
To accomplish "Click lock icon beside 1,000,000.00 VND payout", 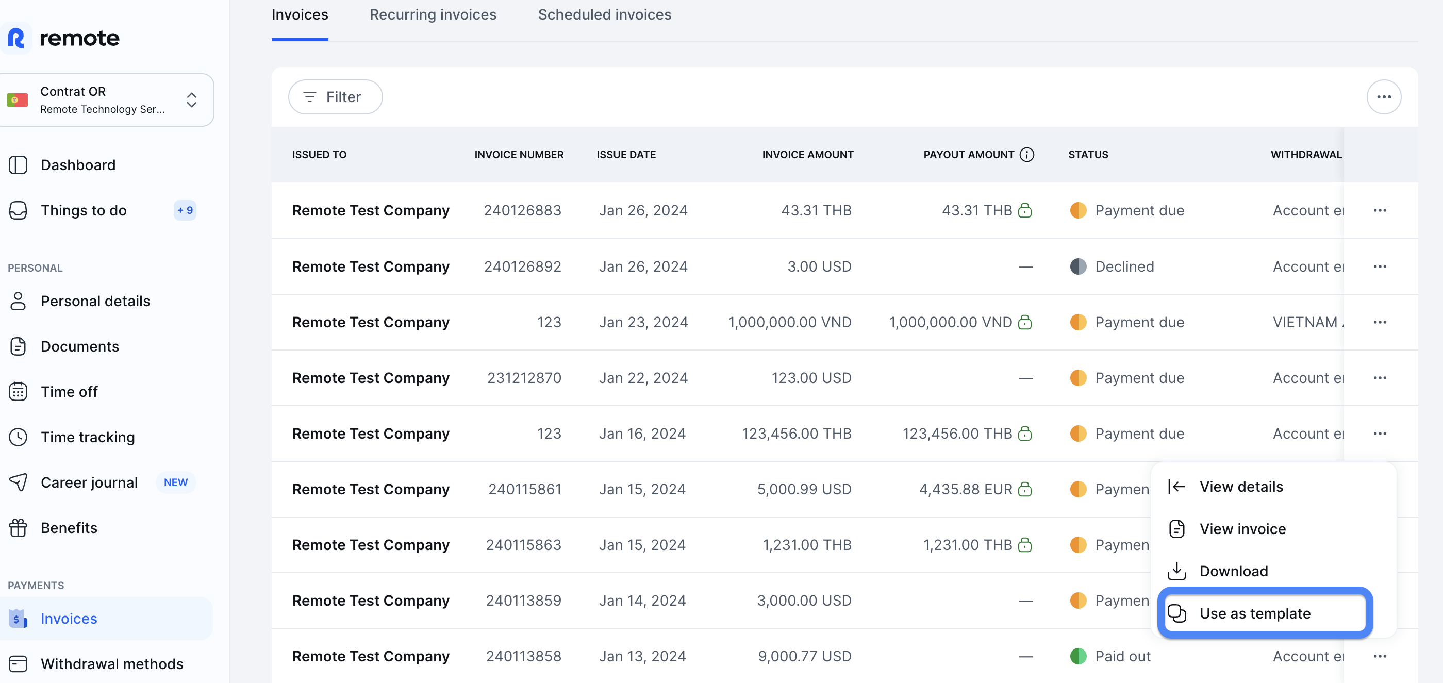I will [x=1024, y=322].
